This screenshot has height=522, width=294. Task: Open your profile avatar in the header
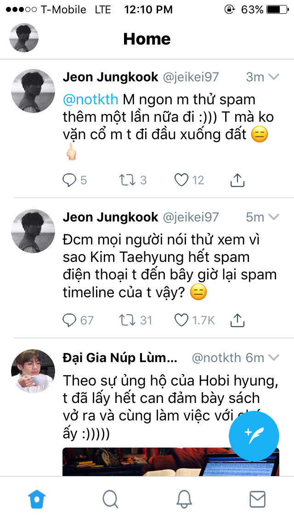pyautogui.click(x=24, y=38)
